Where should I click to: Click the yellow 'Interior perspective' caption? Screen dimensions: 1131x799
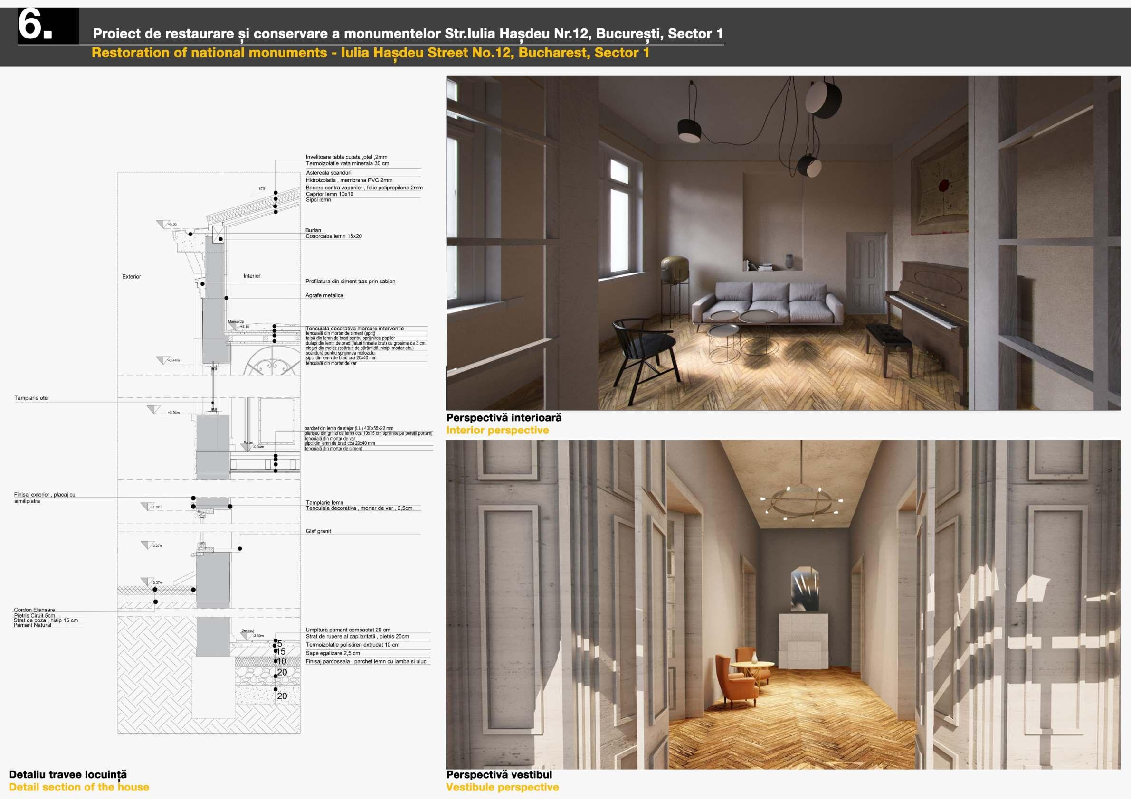point(497,430)
